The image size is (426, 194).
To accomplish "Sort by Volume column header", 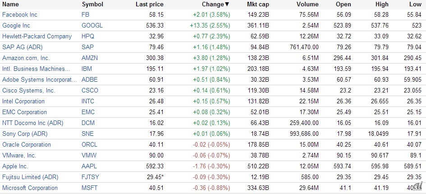I will point(307,5).
